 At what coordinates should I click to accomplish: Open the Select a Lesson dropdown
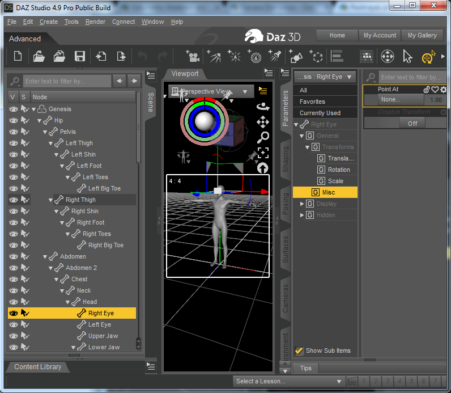pyautogui.click(x=288, y=381)
